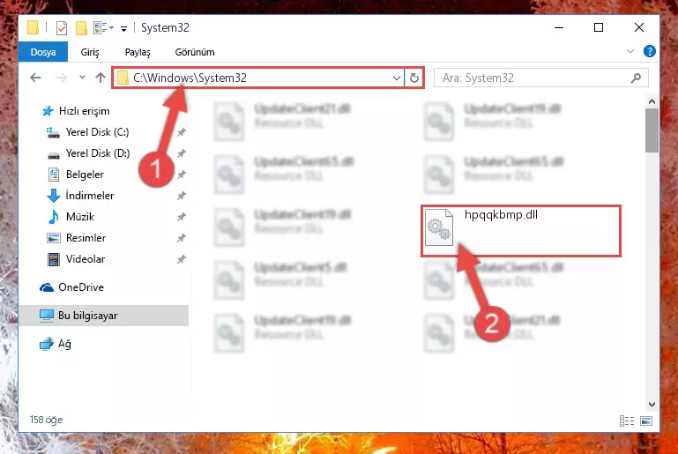678x454 pixels.
Task: Click the pin icon beside Müzik
Action: [181, 217]
